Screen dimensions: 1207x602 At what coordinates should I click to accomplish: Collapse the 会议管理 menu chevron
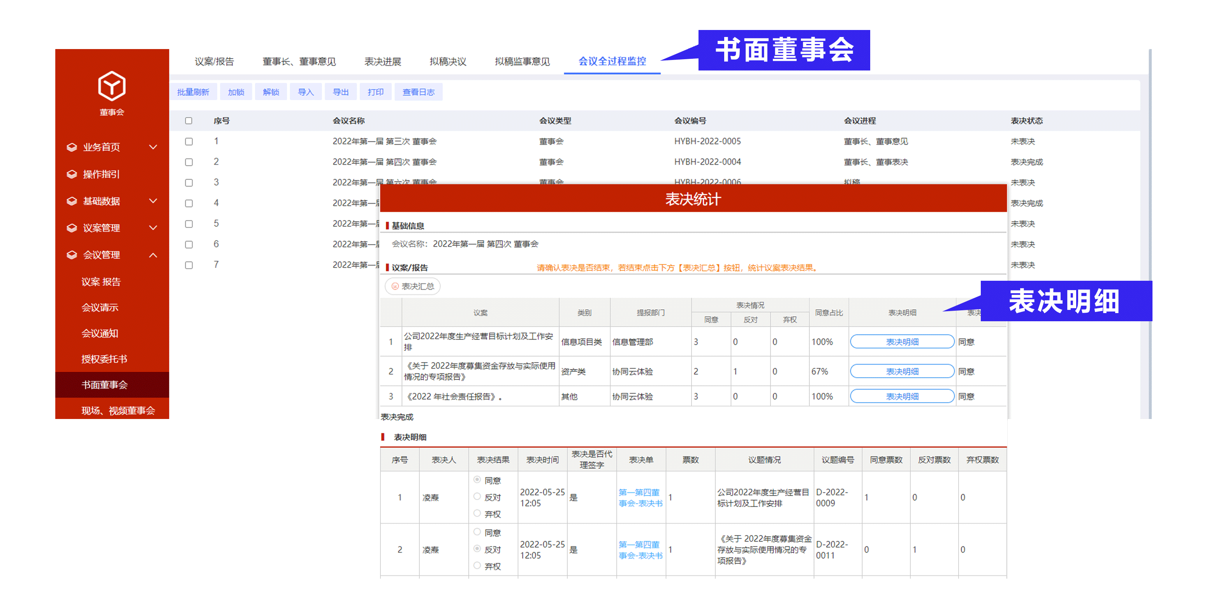(x=153, y=255)
